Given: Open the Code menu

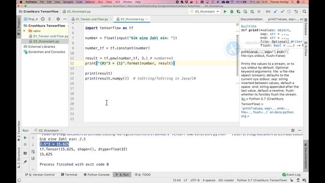Looking at the screenshot, I should 79,2.
